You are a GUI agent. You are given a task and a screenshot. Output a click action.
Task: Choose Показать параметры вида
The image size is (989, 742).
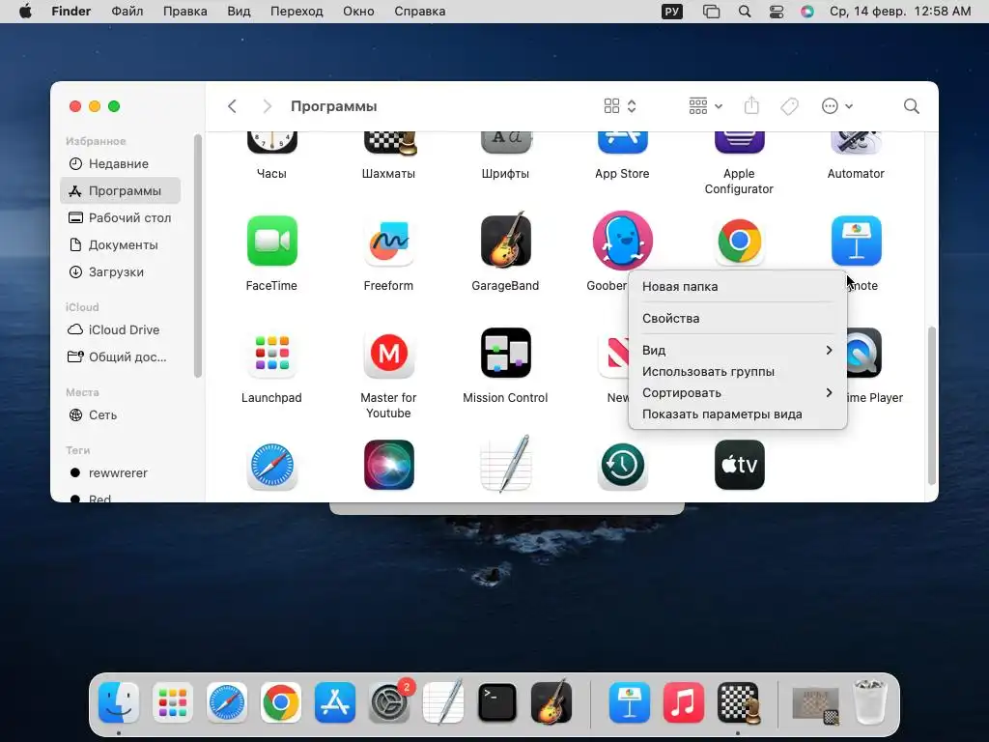click(x=737, y=414)
